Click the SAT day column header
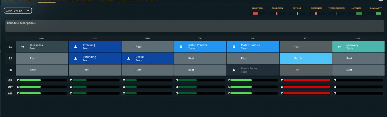The height and width of the screenshot is (117, 387). 306,38
